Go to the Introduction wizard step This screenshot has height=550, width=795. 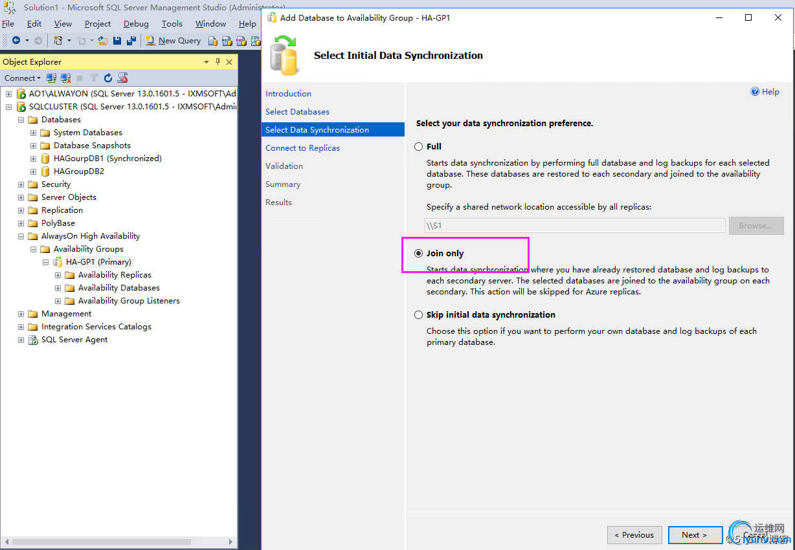click(288, 93)
